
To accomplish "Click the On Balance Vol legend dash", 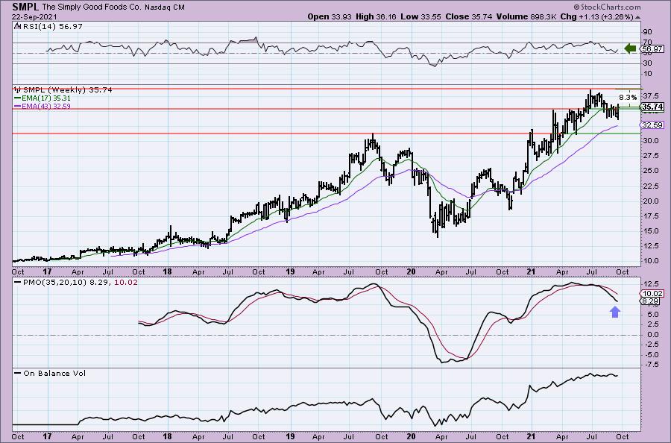I will click(17, 373).
